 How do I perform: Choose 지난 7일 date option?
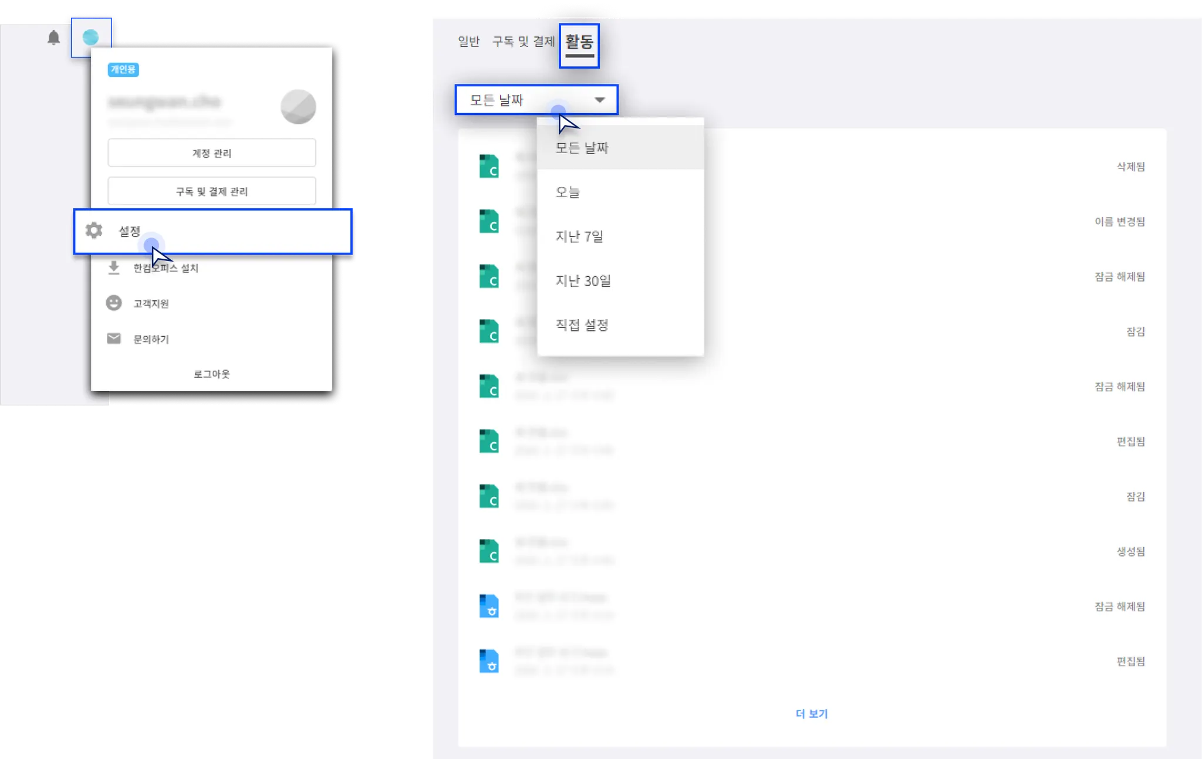[x=579, y=236]
